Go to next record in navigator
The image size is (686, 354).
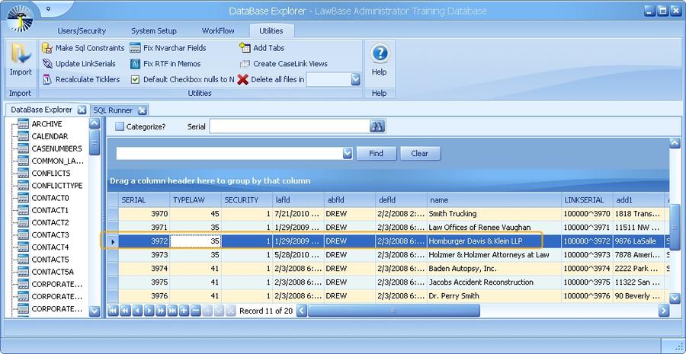149,311
